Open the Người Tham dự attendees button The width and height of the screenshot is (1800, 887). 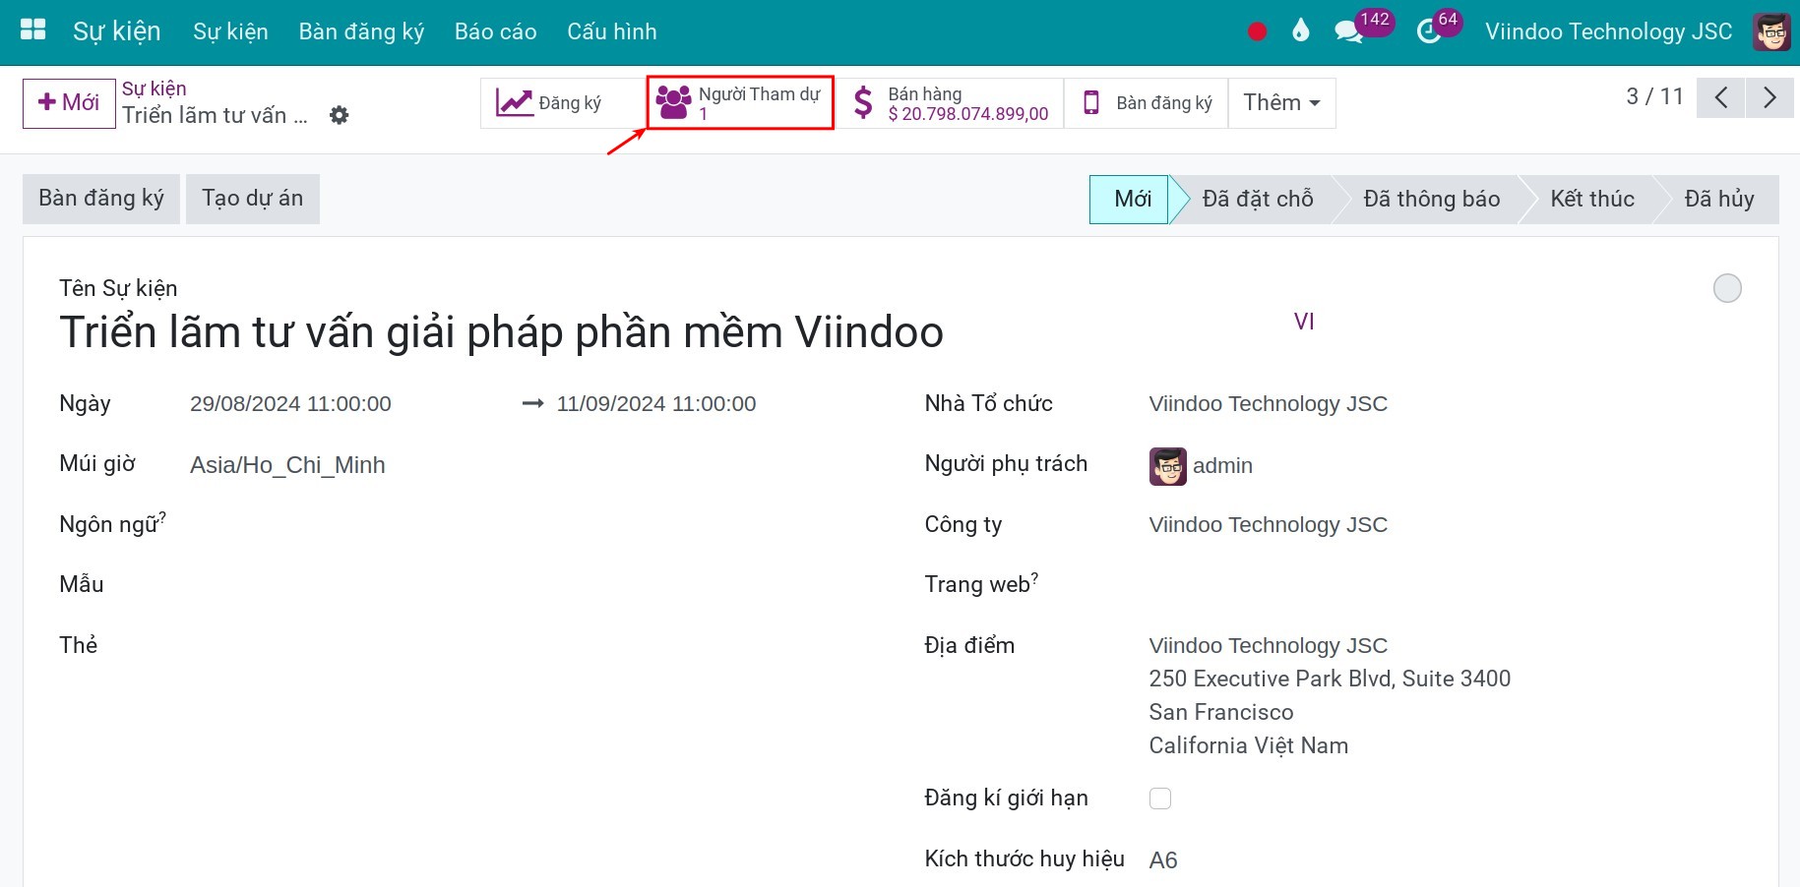pyautogui.click(x=740, y=102)
